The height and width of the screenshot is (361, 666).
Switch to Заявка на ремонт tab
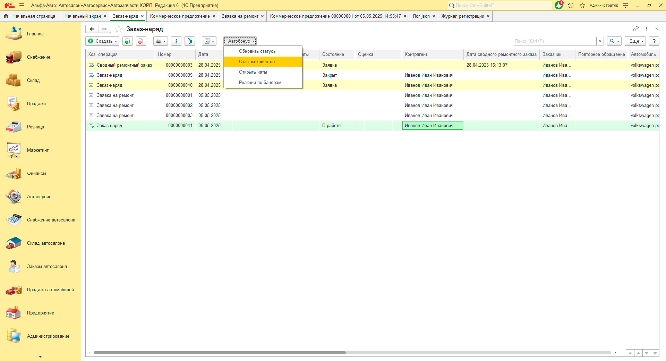(240, 16)
